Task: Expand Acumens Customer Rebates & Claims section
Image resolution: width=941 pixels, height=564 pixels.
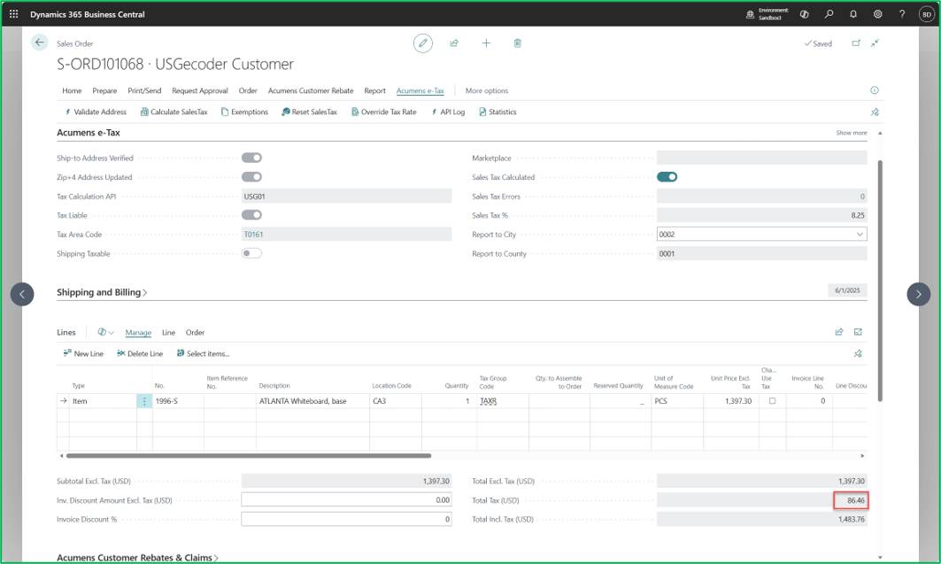Action: click(x=137, y=558)
